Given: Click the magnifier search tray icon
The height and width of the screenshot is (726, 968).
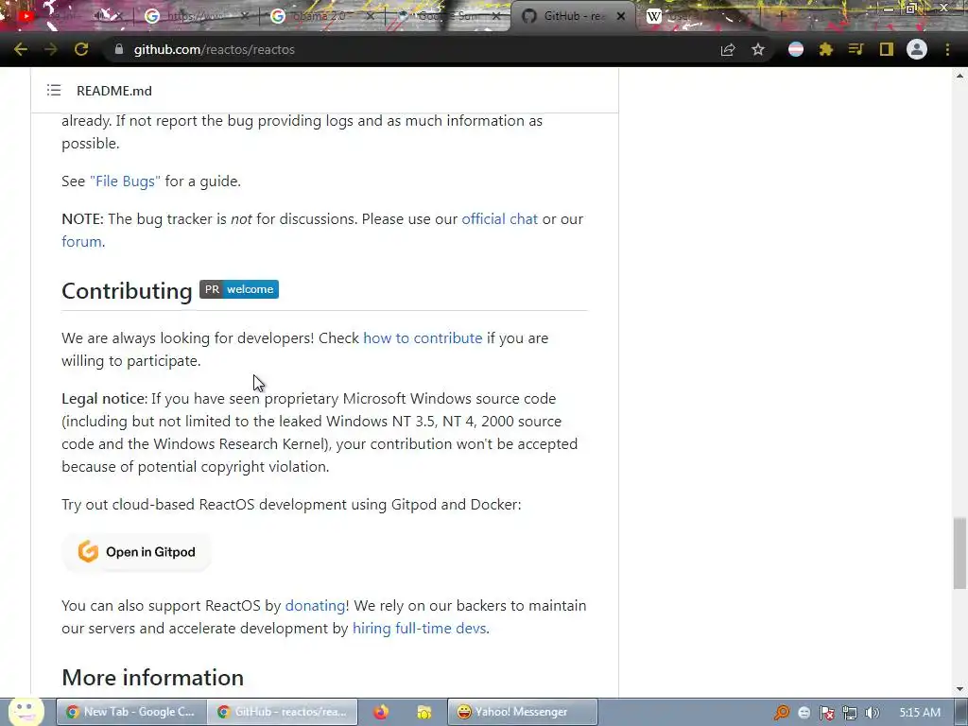Looking at the screenshot, I should (781, 713).
